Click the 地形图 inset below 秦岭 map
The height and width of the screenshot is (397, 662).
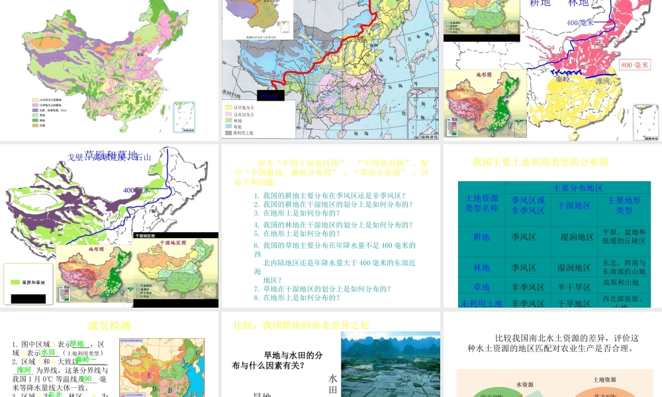[485, 103]
